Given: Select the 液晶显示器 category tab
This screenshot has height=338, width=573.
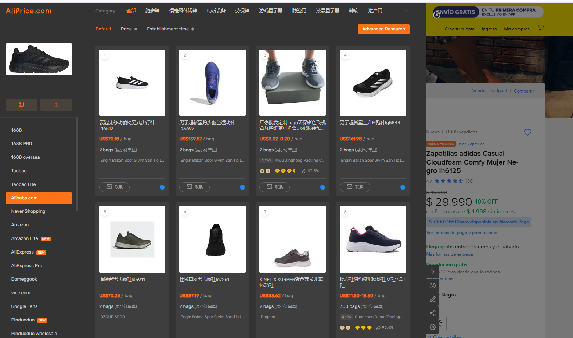Looking at the screenshot, I should 328,11.
